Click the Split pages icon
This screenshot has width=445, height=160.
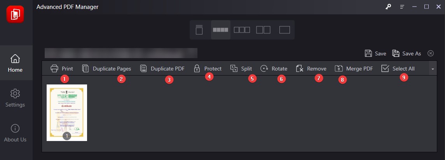click(234, 69)
